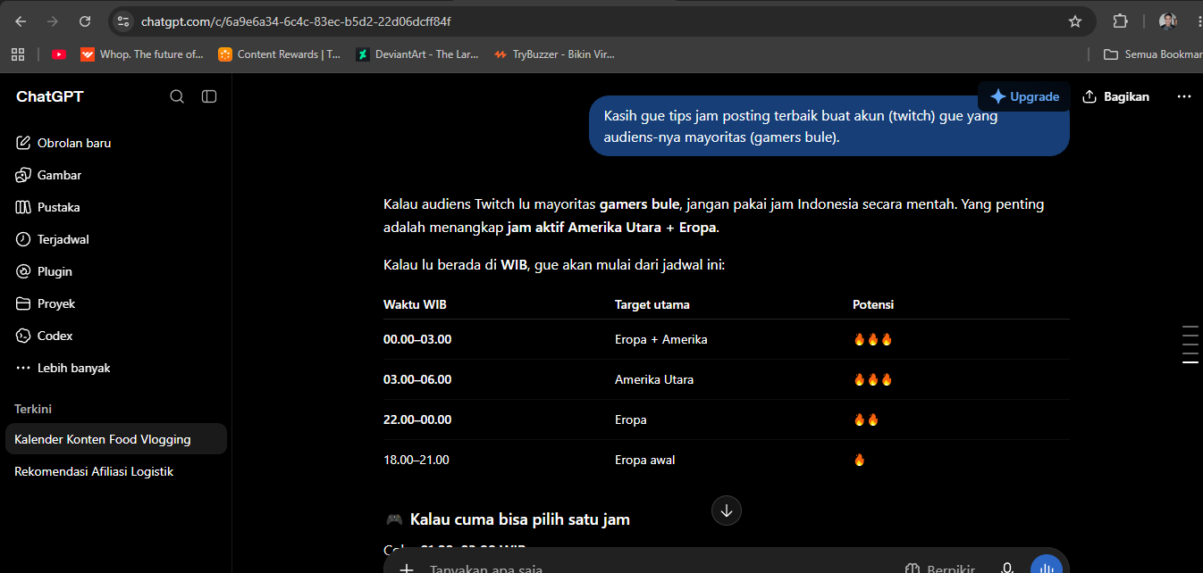The image size is (1203, 573).
Task: Collapse the Terkini section header
Action: point(33,409)
